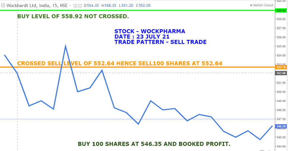The image size is (288, 151).
Task: Click the blue 546.20 last price label
Action: [x=281, y=126]
